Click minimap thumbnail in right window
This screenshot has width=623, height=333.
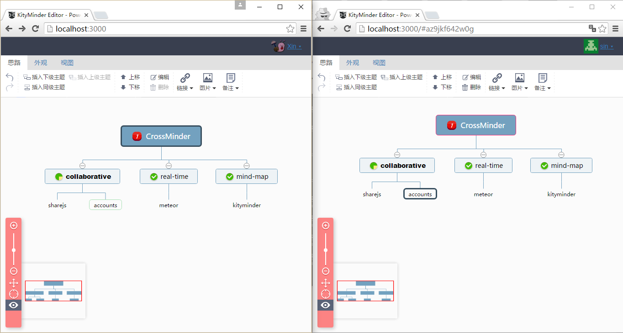point(365,291)
